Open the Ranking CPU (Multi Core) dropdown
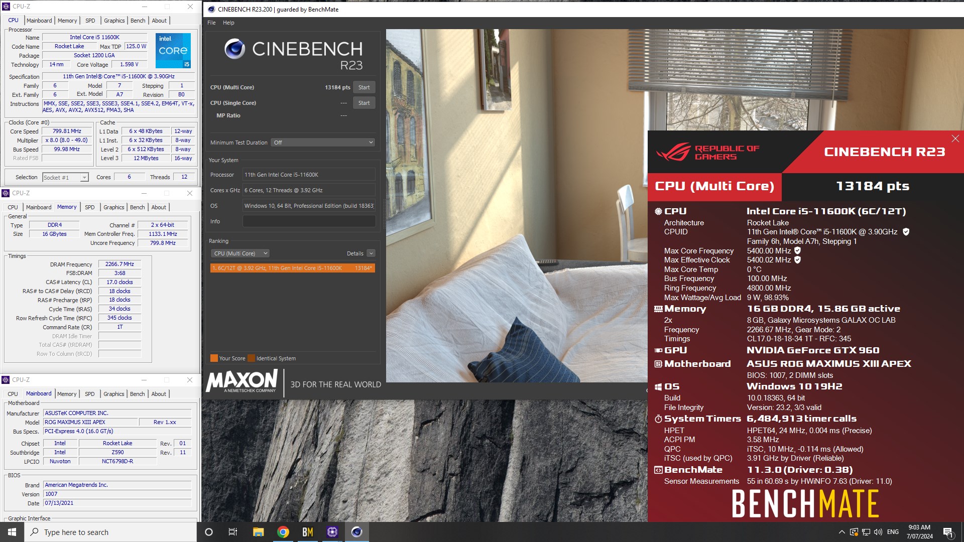This screenshot has width=964, height=542. [240, 253]
